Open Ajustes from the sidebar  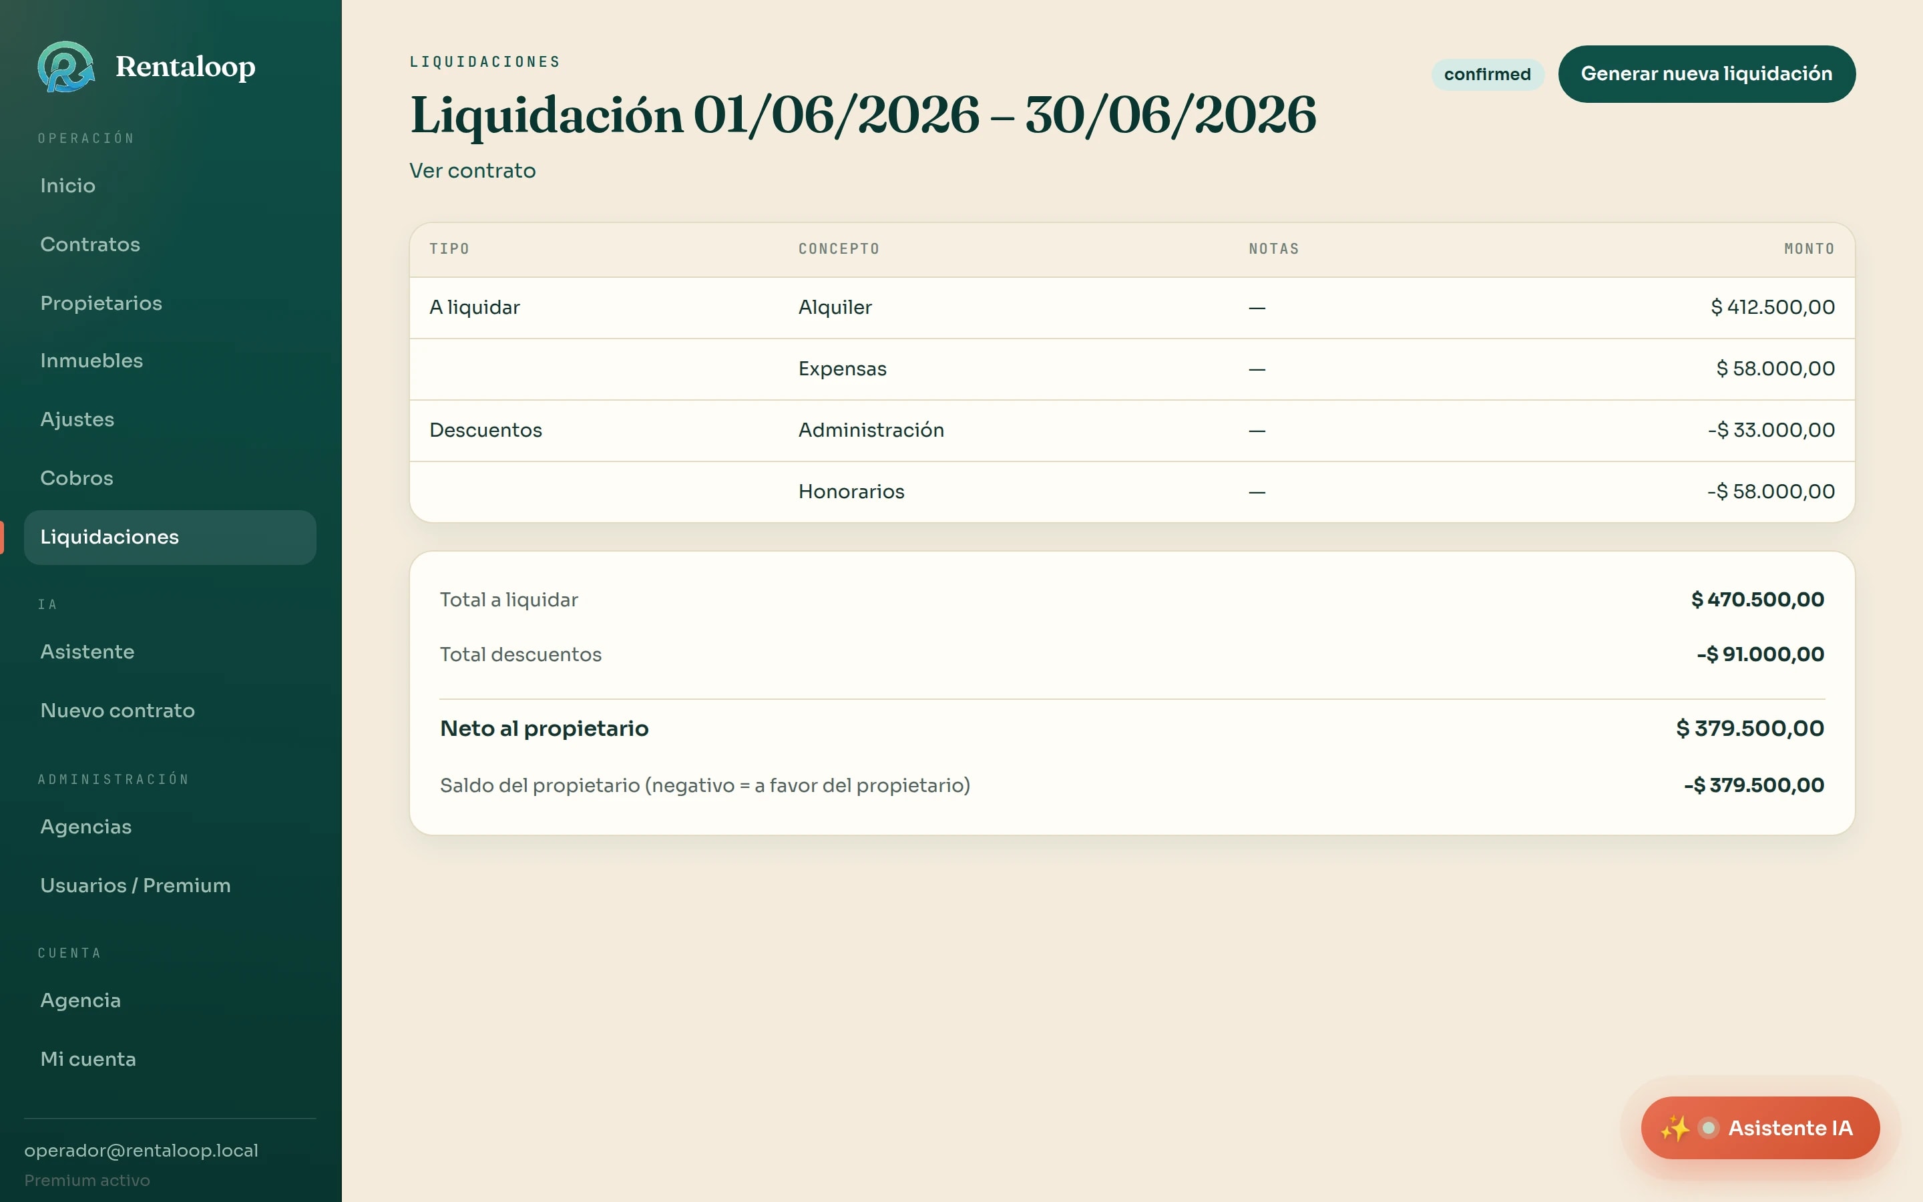tap(170, 420)
